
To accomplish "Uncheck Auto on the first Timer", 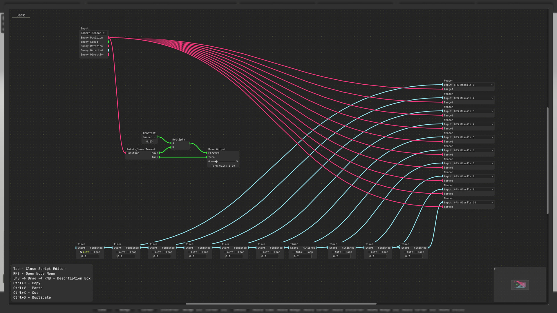I will pyautogui.click(x=81, y=252).
